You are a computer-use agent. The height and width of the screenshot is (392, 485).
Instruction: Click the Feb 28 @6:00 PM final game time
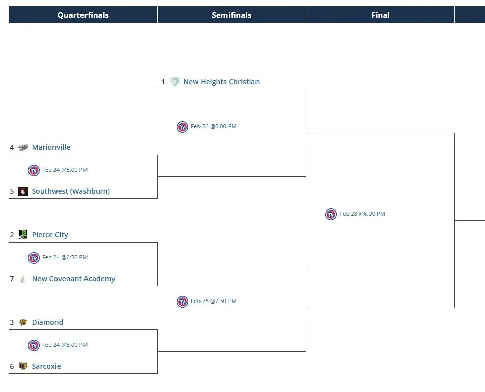click(362, 214)
